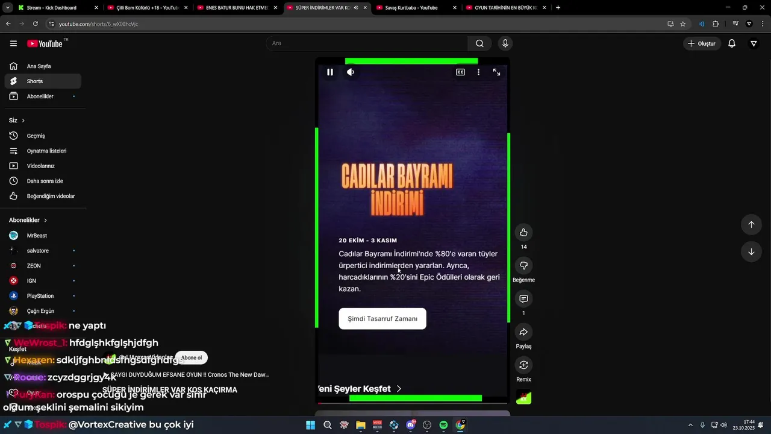Open the account avatar menu in YouTube header
This screenshot has height=434, width=771.
point(754,43)
